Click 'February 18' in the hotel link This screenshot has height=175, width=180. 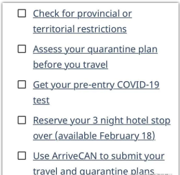[x=126, y=136]
